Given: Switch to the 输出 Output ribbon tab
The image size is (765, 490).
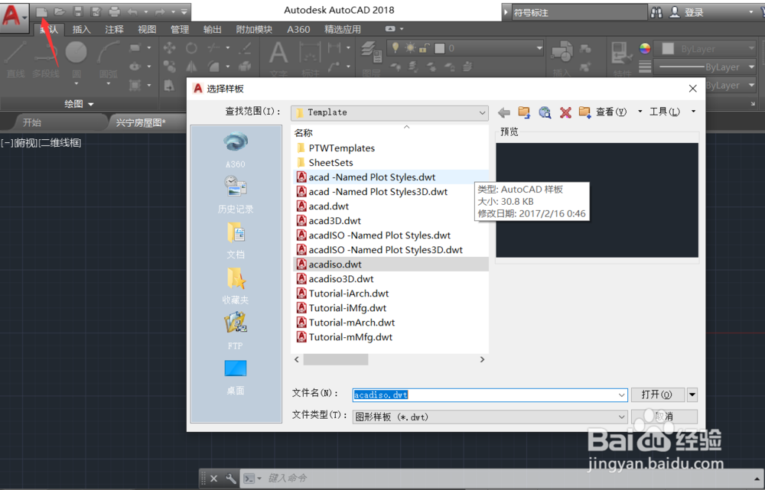Looking at the screenshot, I should tap(212, 30).
